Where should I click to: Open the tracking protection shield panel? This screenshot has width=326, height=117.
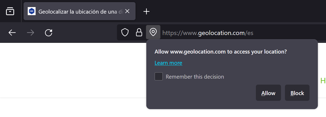click(125, 32)
